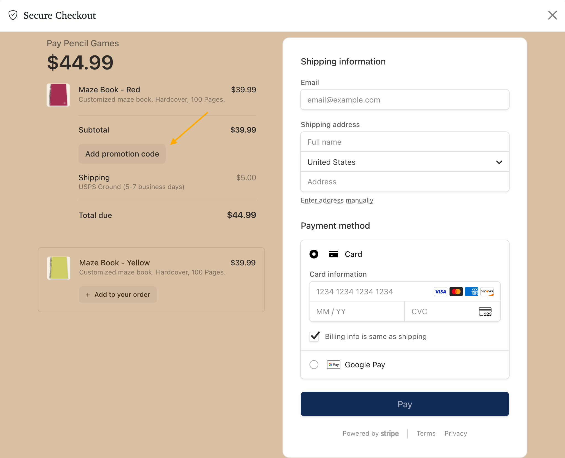Uncheck Billing info is same as shipping

(x=314, y=336)
